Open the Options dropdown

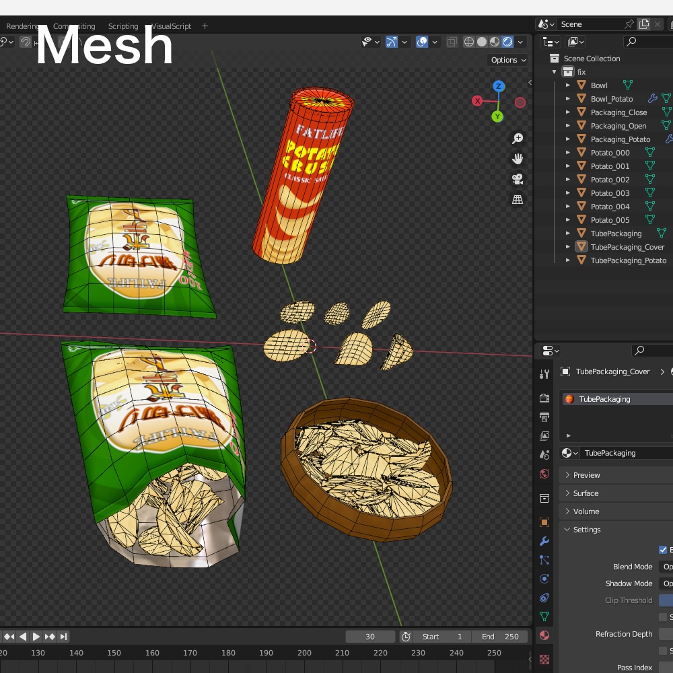click(x=508, y=60)
